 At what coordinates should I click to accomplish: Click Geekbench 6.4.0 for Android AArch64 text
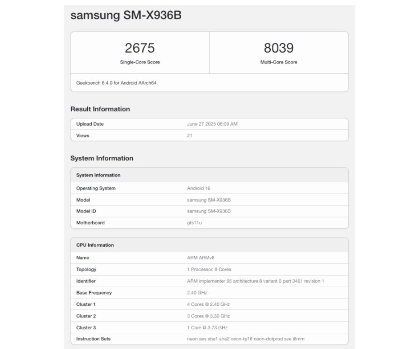click(x=116, y=83)
